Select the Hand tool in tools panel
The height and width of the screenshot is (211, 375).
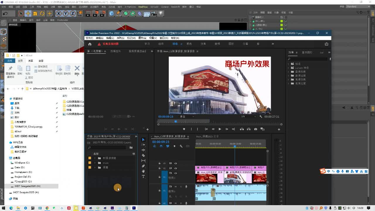(143, 171)
